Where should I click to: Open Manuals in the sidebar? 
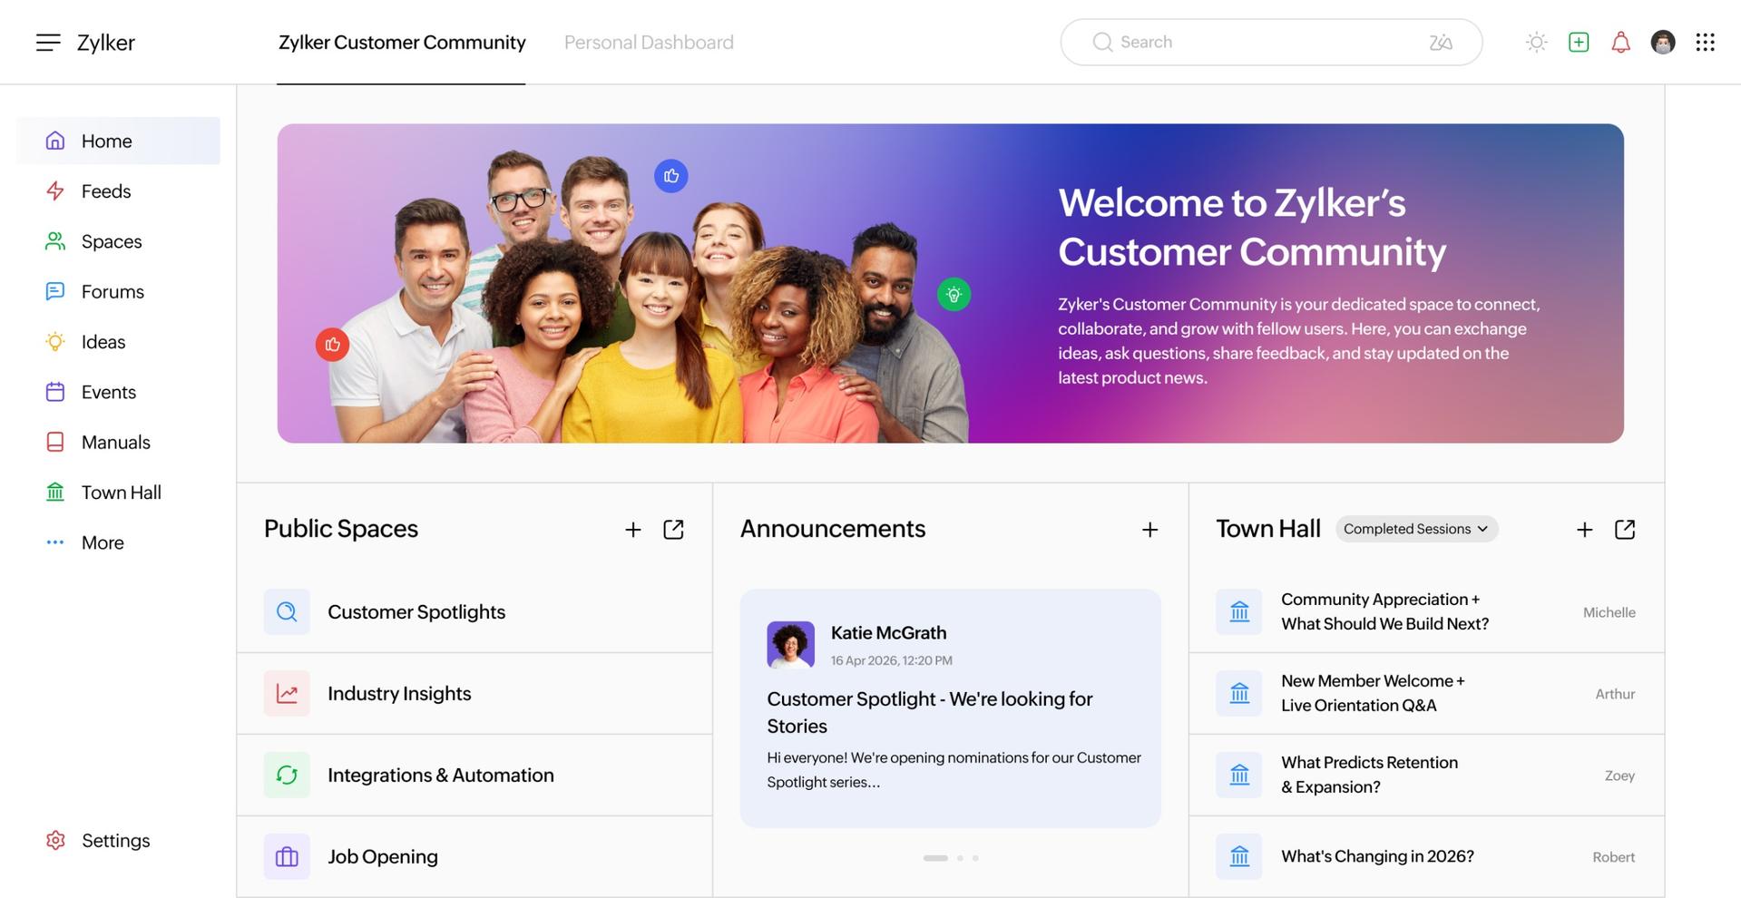[118, 442]
